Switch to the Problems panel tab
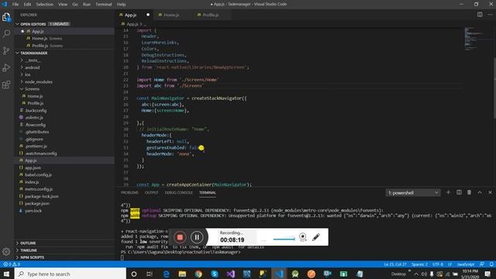 coord(129,192)
